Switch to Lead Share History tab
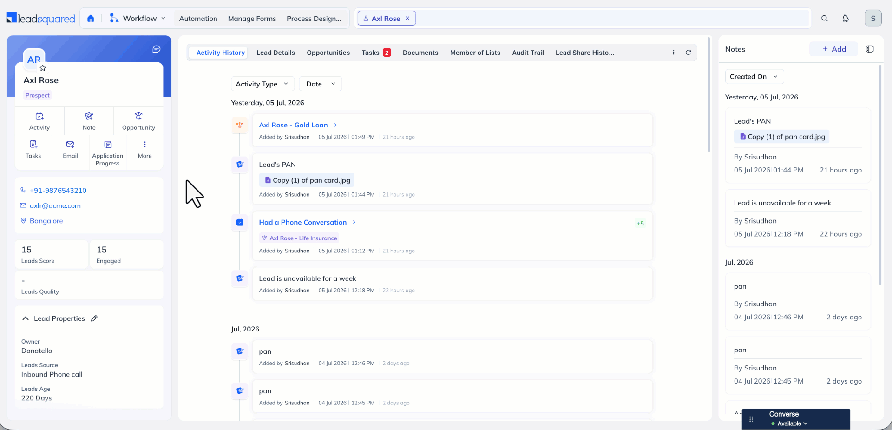The width and height of the screenshot is (892, 430). [584, 53]
